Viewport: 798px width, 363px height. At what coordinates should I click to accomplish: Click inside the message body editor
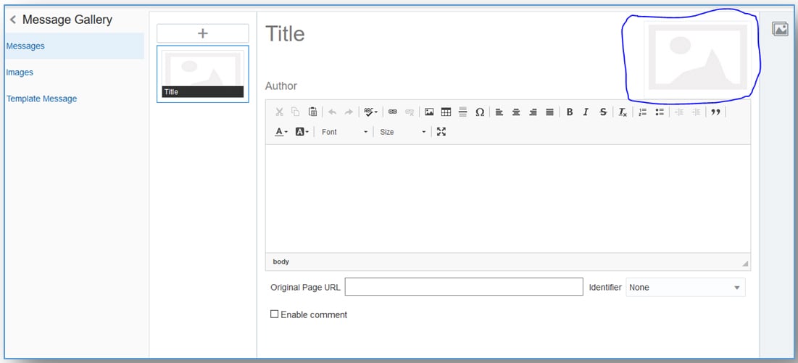(x=507, y=199)
